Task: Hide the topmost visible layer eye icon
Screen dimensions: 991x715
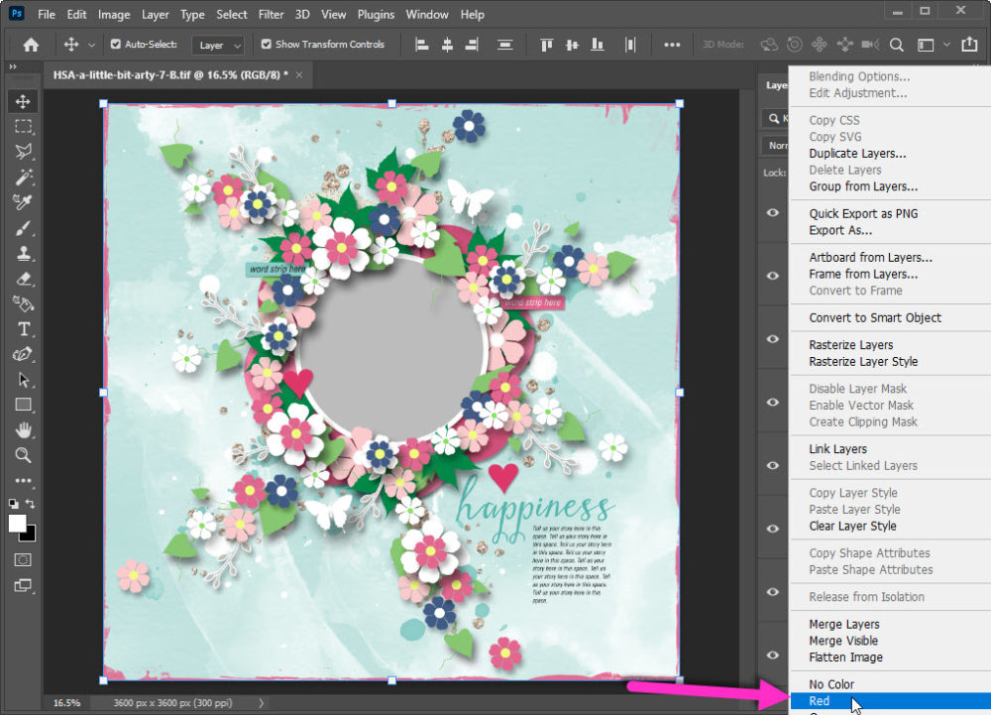Action: pos(772,212)
